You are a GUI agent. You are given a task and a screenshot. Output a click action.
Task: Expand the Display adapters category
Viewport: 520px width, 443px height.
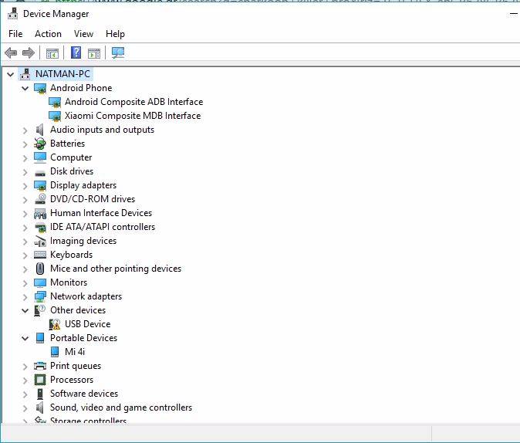25,186
